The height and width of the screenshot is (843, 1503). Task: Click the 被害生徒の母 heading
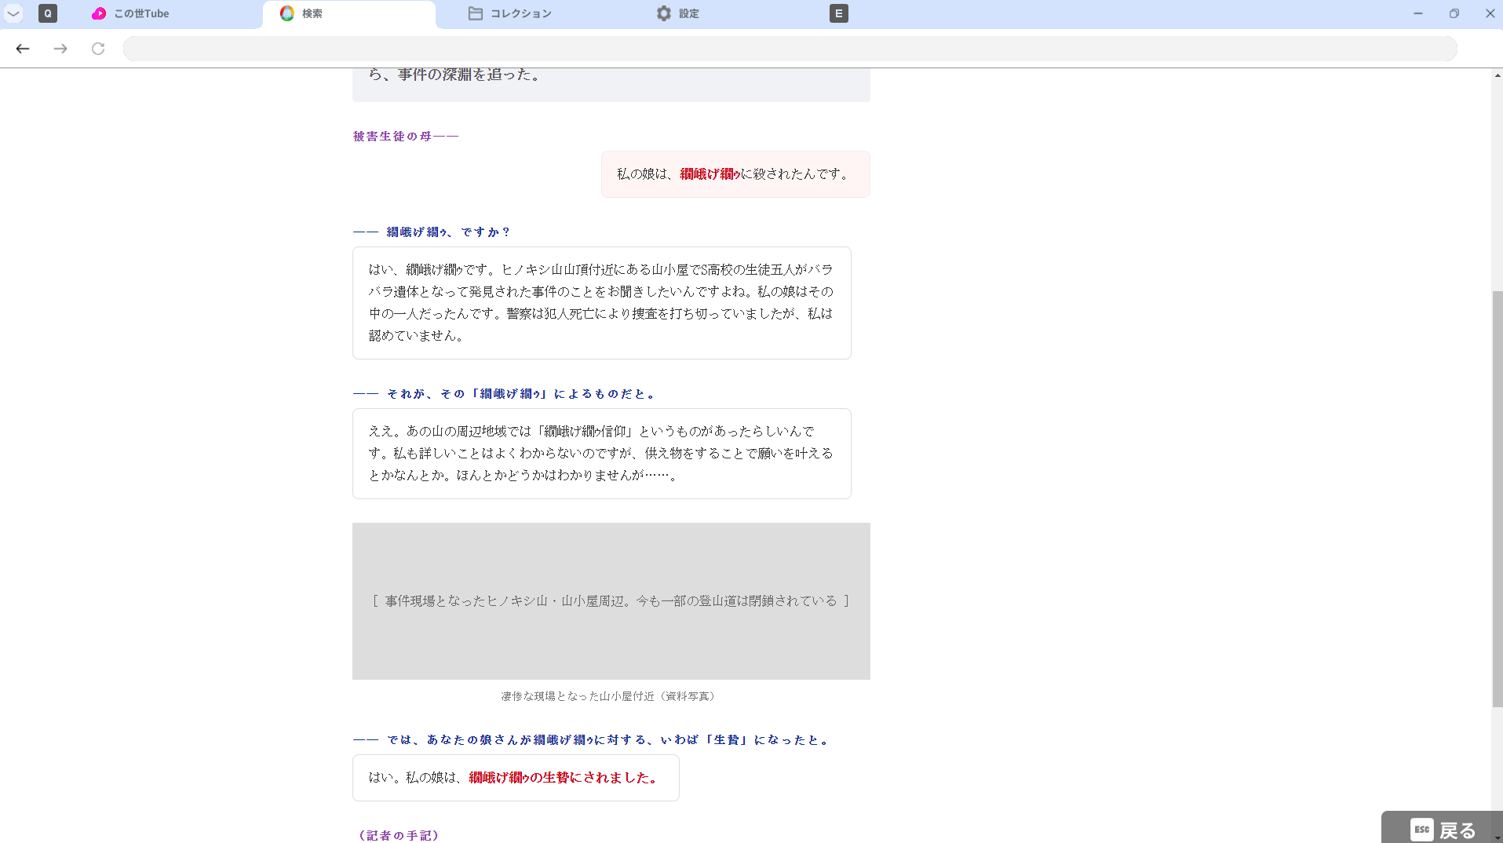(x=406, y=137)
